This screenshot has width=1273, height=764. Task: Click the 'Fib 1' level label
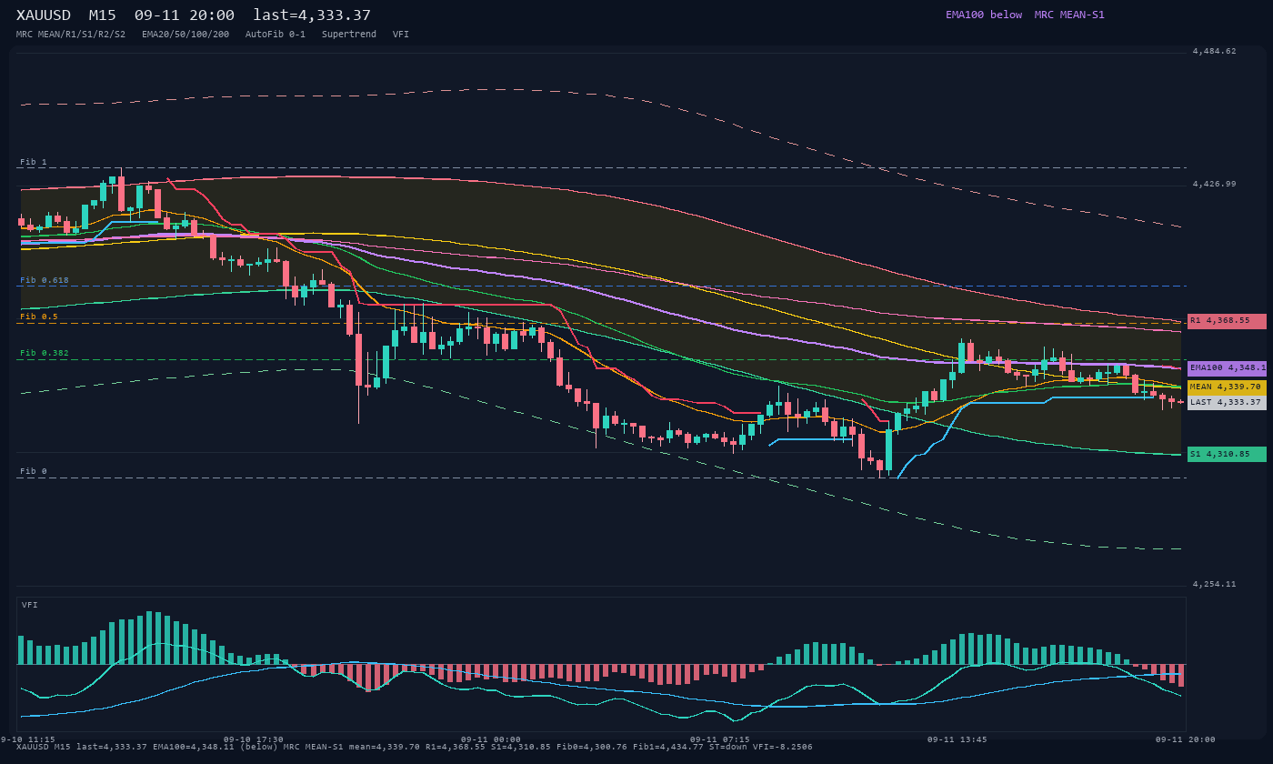[34, 162]
